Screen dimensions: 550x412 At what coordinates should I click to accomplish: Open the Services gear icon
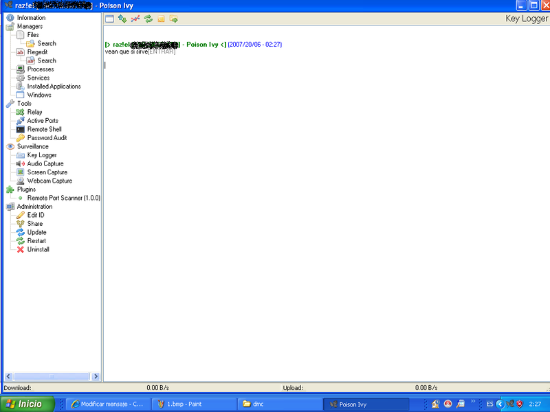click(21, 78)
